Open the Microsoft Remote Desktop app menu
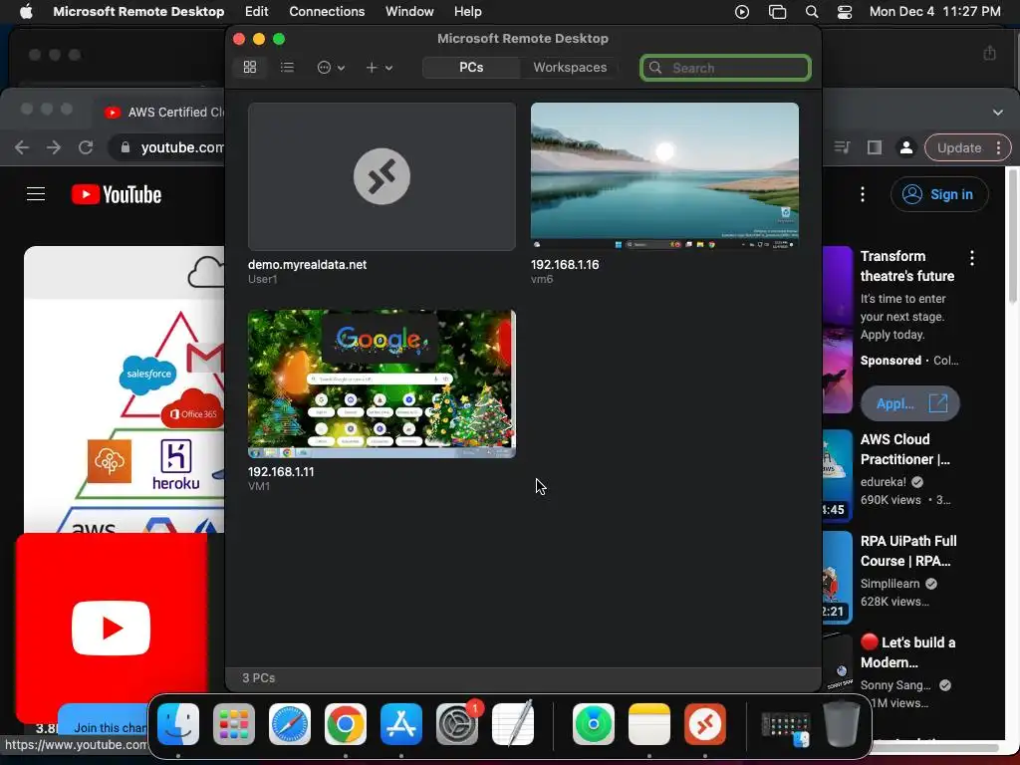This screenshot has width=1020, height=765. click(138, 12)
